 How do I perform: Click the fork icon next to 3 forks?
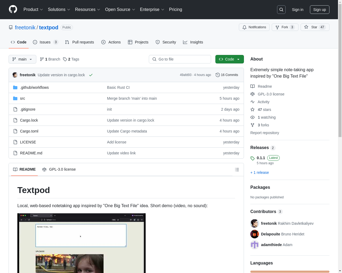tap(252, 125)
